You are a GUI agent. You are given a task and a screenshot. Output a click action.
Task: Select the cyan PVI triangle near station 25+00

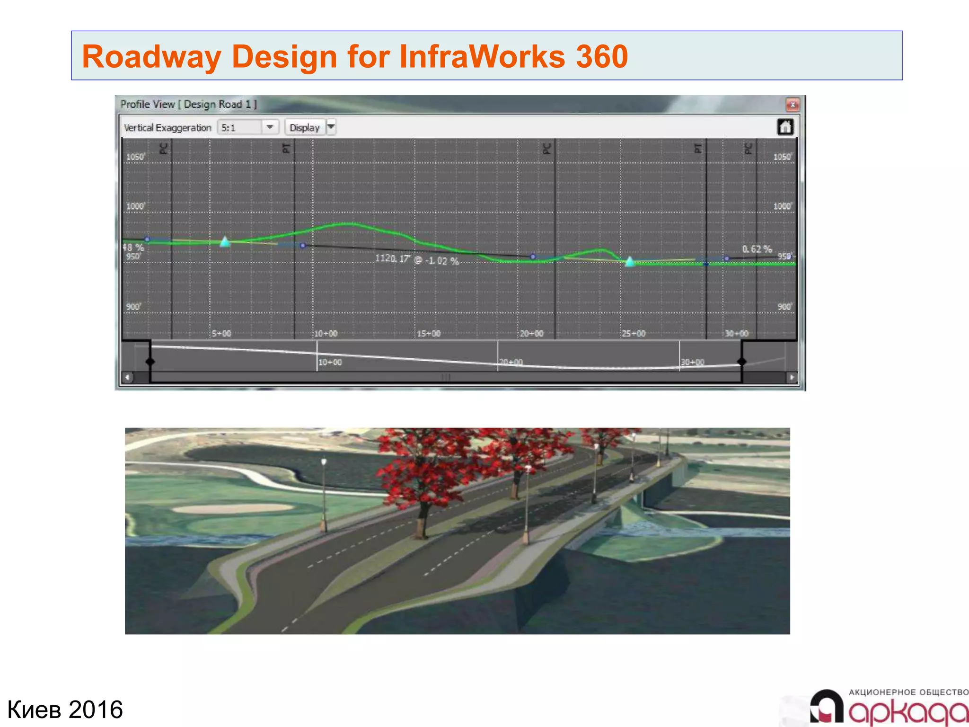630,261
